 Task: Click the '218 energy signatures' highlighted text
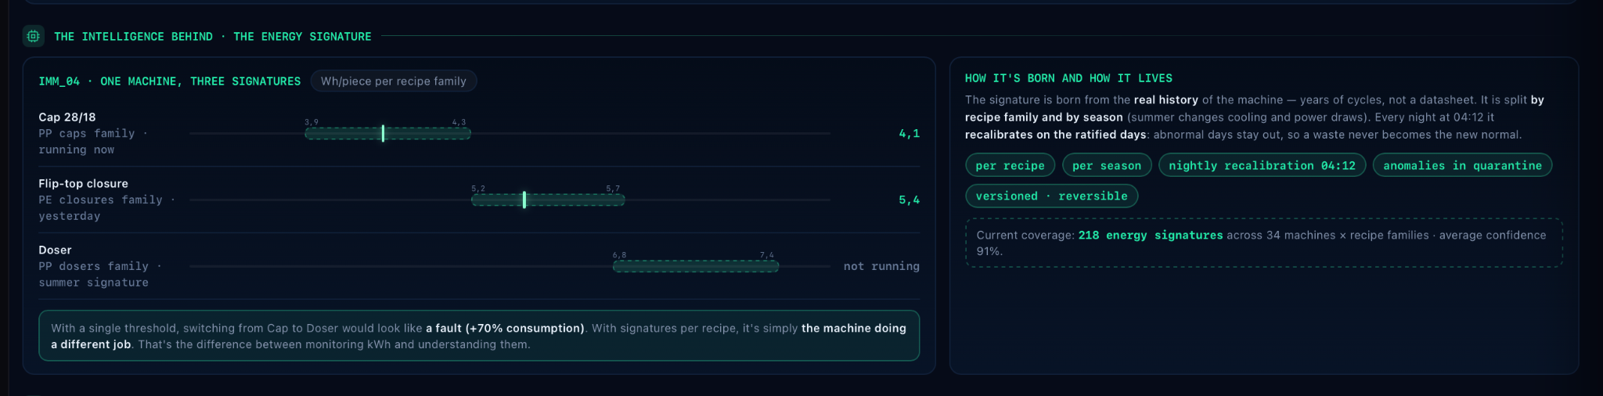(x=1151, y=236)
